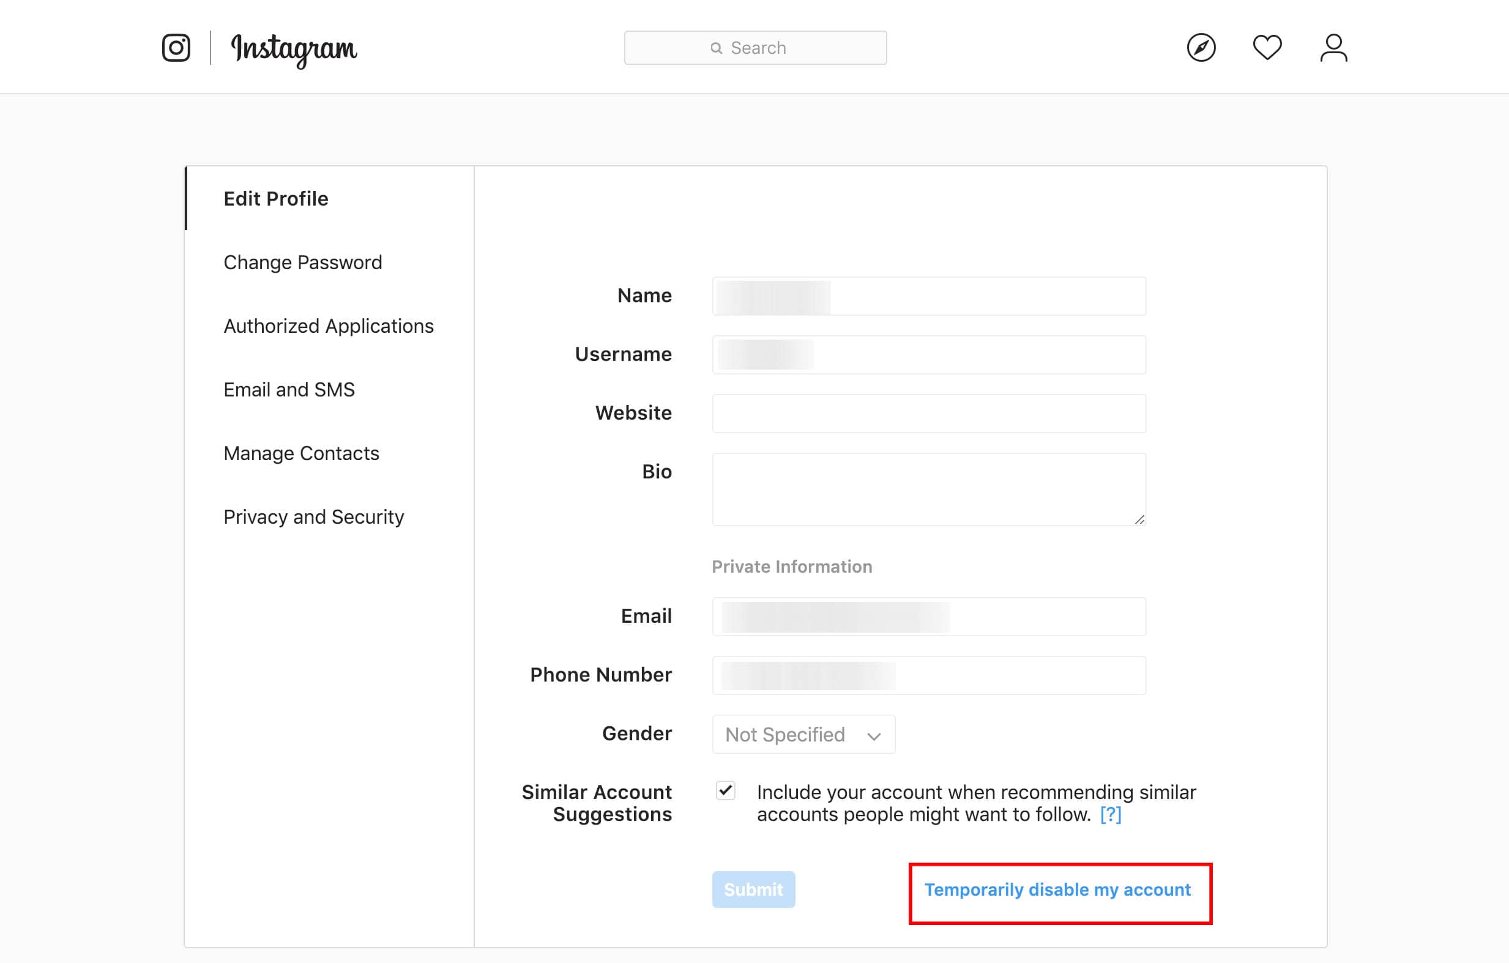
Task: Click the Username input field
Action: 929,355
